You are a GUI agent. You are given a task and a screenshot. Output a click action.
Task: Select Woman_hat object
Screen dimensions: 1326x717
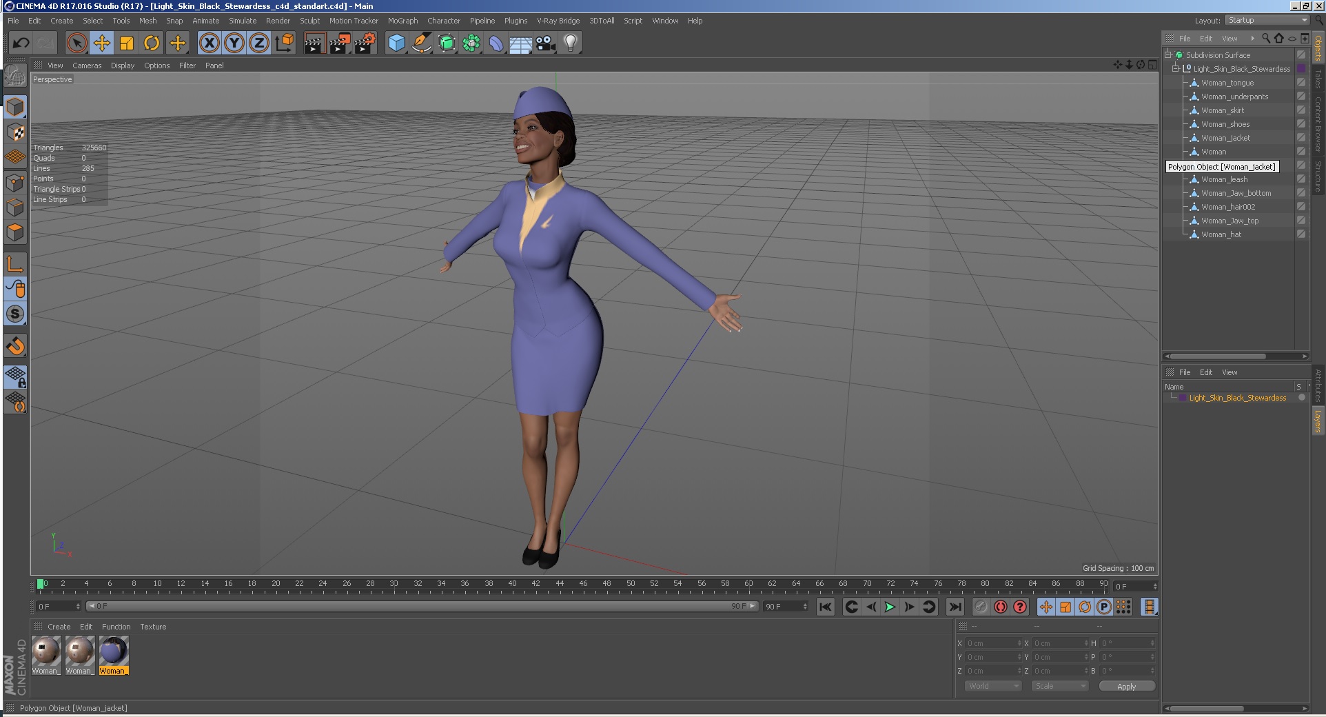[x=1221, y=234]
